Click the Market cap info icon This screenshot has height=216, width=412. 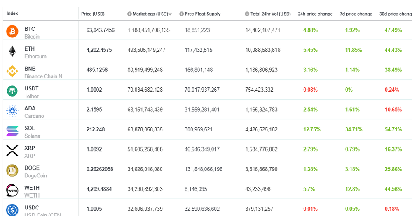pos(129,14)
